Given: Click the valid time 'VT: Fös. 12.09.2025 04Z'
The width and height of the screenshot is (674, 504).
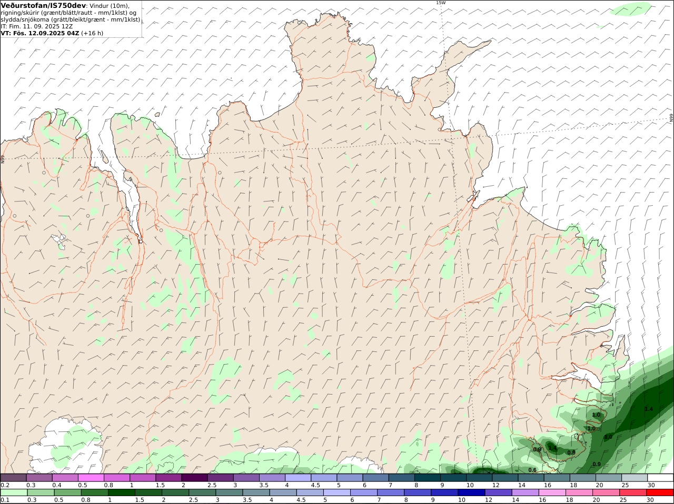Looking at the screenshot, I should (40, 33).
